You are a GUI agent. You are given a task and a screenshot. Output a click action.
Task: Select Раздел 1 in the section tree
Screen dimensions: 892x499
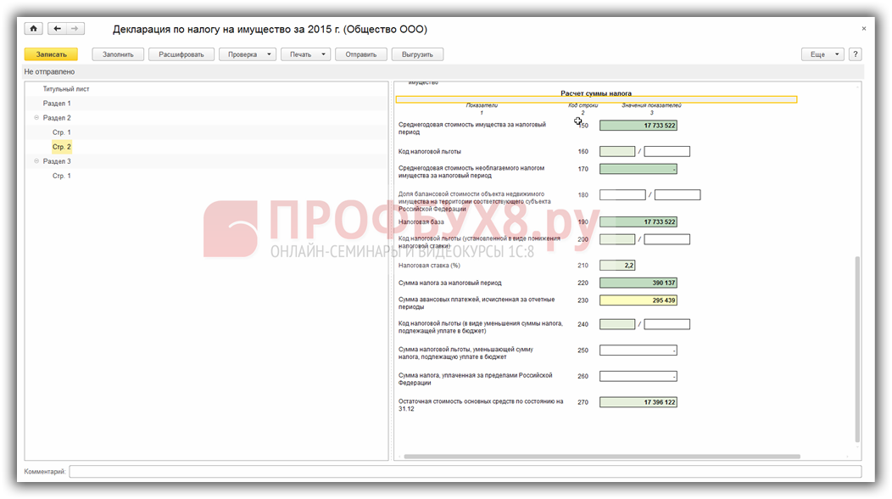(x=57, y=104)
